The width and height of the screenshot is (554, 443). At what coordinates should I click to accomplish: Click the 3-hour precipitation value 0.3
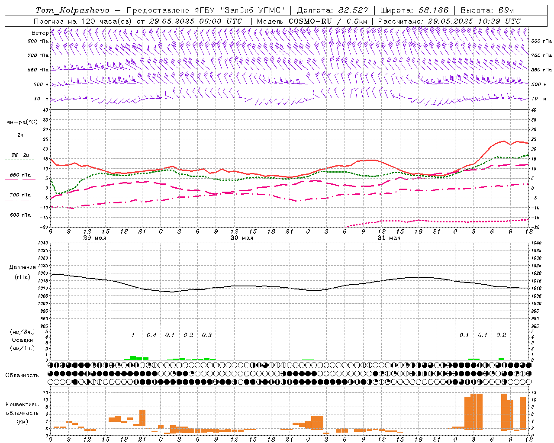pyautogui.click(x=207, y=335)
